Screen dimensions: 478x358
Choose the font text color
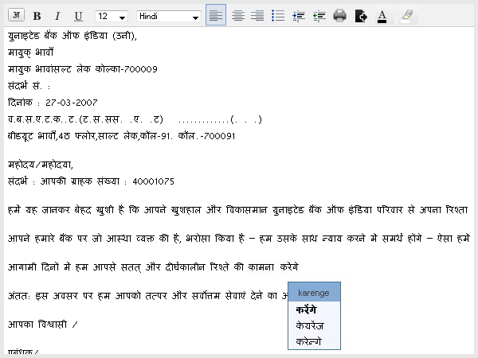click(x=382, y=16)
